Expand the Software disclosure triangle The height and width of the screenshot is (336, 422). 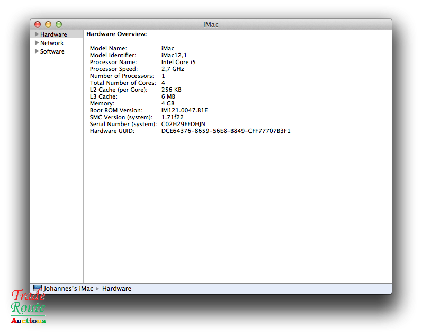coord(37,51)
